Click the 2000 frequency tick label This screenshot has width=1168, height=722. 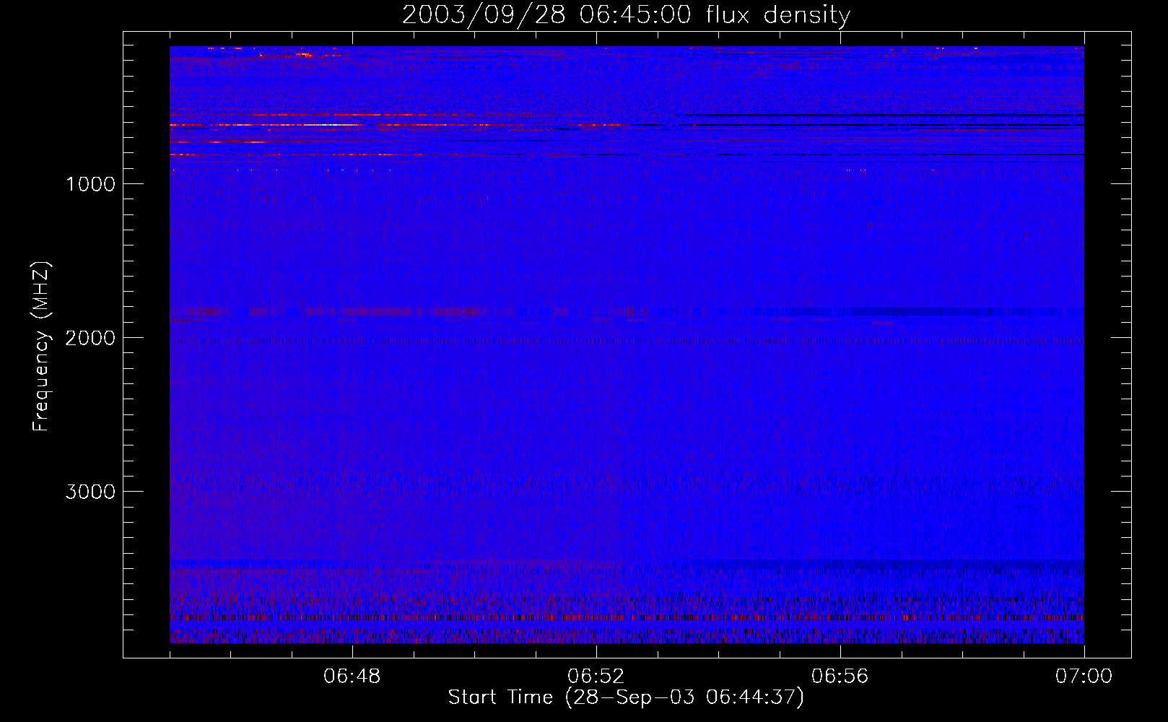tap(90, 338)
